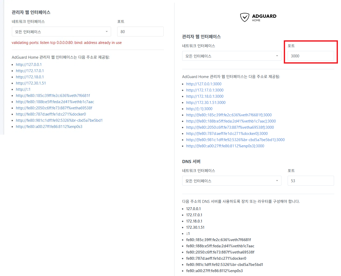341x276 pixels.
Task: Open the docker0 link ending in :3000
Action: (x=227, y=134)
